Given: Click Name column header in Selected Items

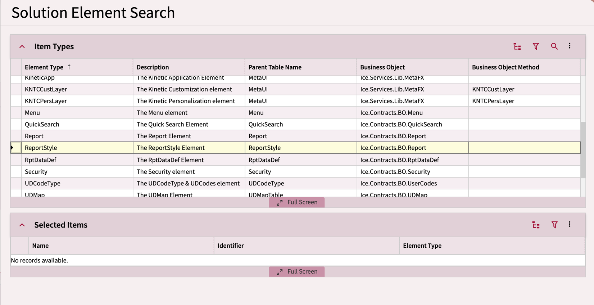Looking at the screenshot, I should point(121,246).
